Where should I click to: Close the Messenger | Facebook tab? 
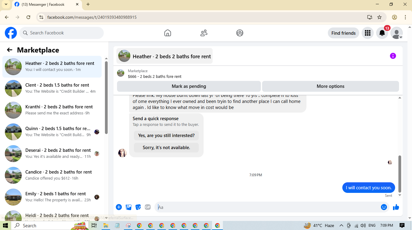pos(77,4)
